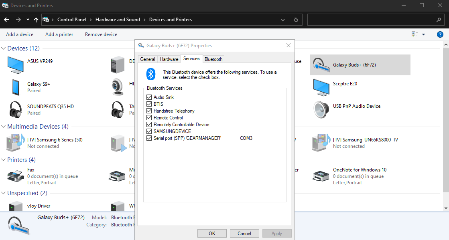Click the large Galaxy Buds+ icon in details pane
The image size is (449, 240).
click(18, 226)
